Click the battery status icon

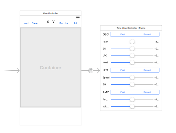[x=78, y=17]
